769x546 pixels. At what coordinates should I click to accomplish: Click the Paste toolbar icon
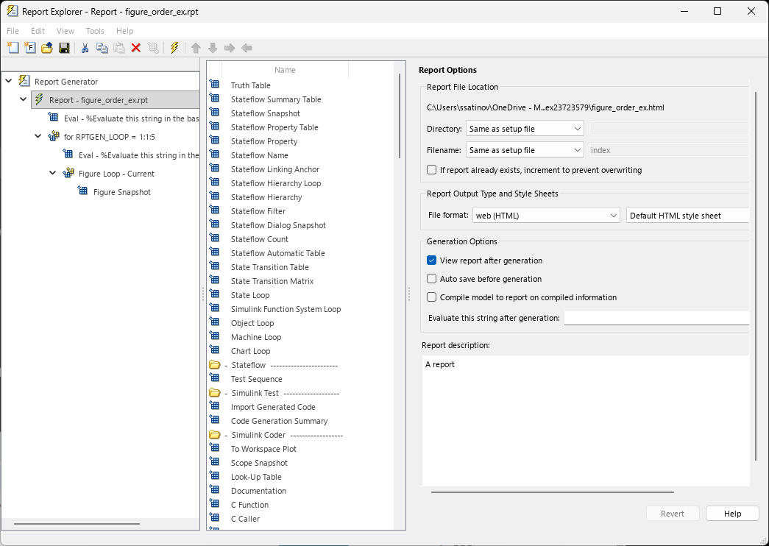point(118,47)
